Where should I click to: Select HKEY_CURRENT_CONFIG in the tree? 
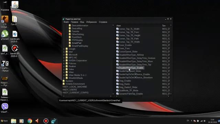click(76, 93)
